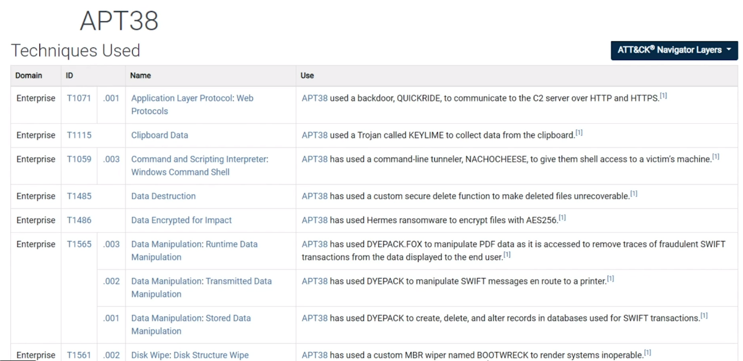
Task: Open technique ID T1115
Action: [79, 135]
